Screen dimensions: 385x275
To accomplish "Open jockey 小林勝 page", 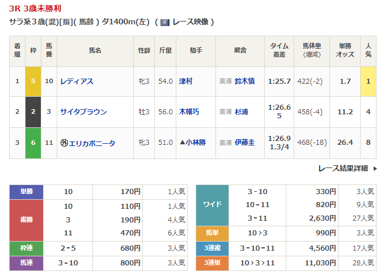I will click(x=194, y=143).
